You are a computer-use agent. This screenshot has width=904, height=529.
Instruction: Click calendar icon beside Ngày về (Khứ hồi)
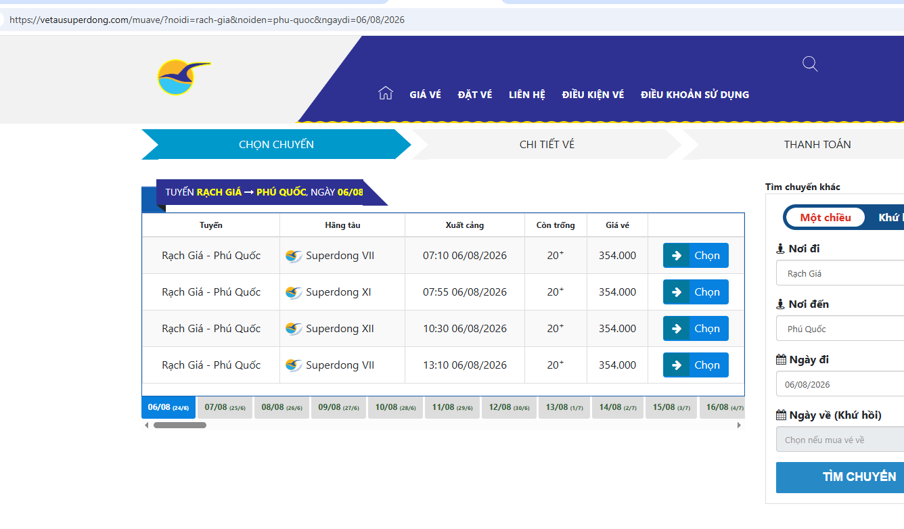click(781, 415)
